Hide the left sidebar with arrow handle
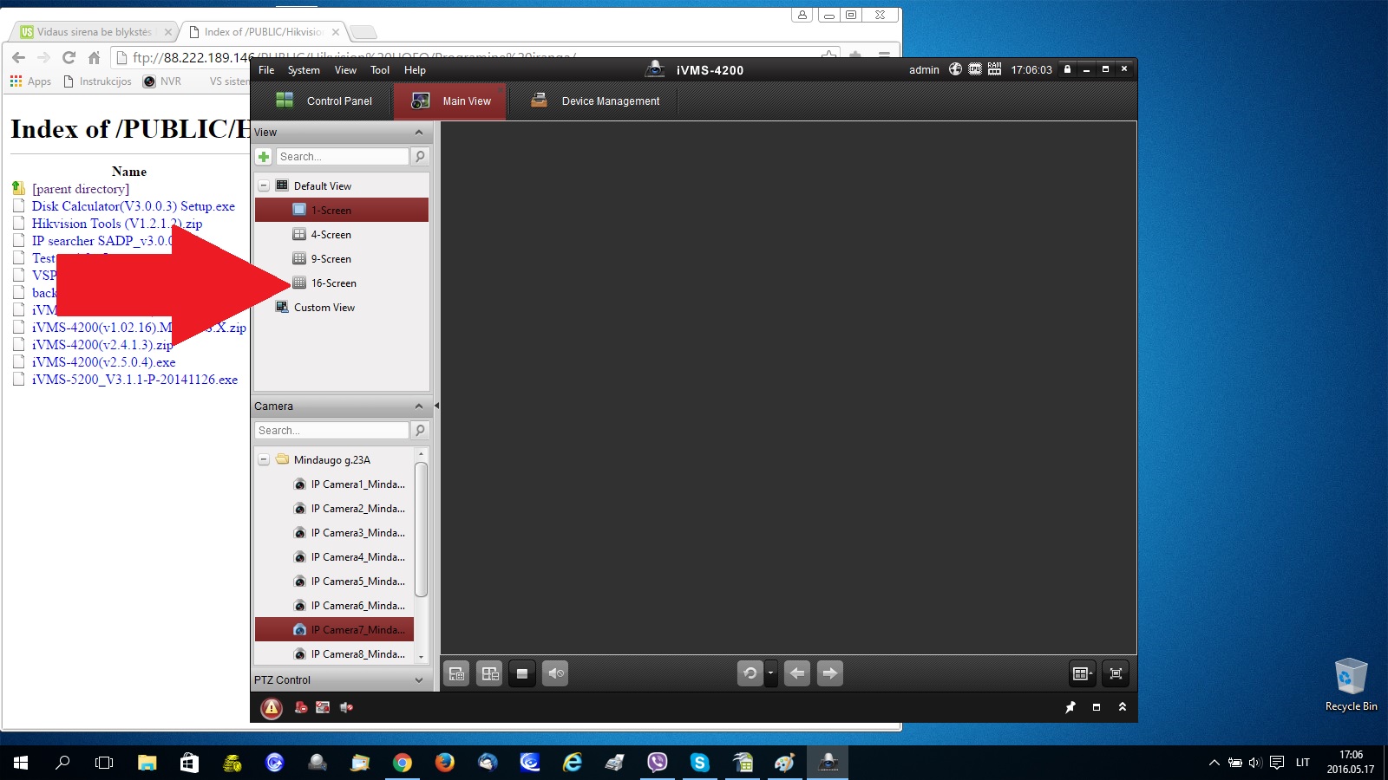The height and width of the screenshot is (780, 1388). pyautogui.click(x=436, y=406)
